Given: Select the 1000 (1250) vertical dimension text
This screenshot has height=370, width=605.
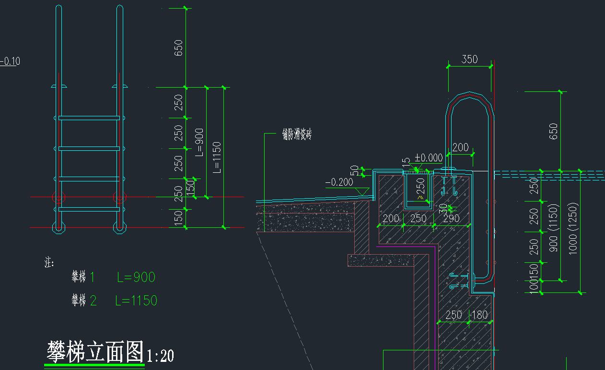Looking at the screenshot, I should pyautogui.click(x=574, y=228).
